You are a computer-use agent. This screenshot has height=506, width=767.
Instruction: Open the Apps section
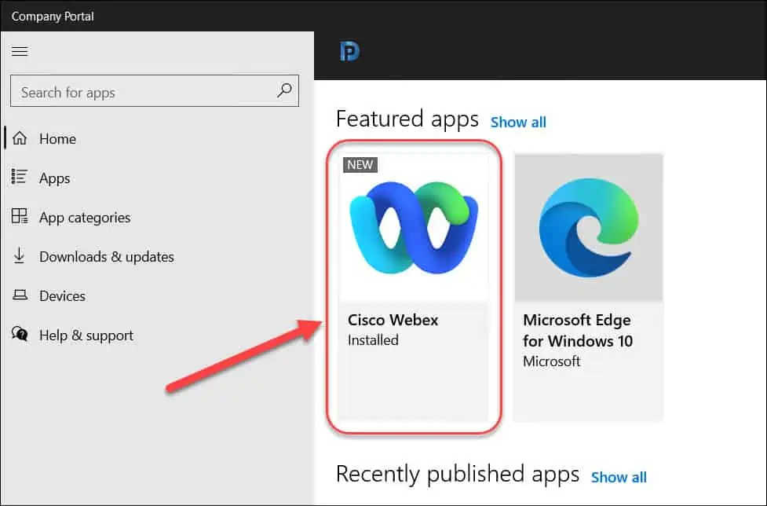pos(55,178)
